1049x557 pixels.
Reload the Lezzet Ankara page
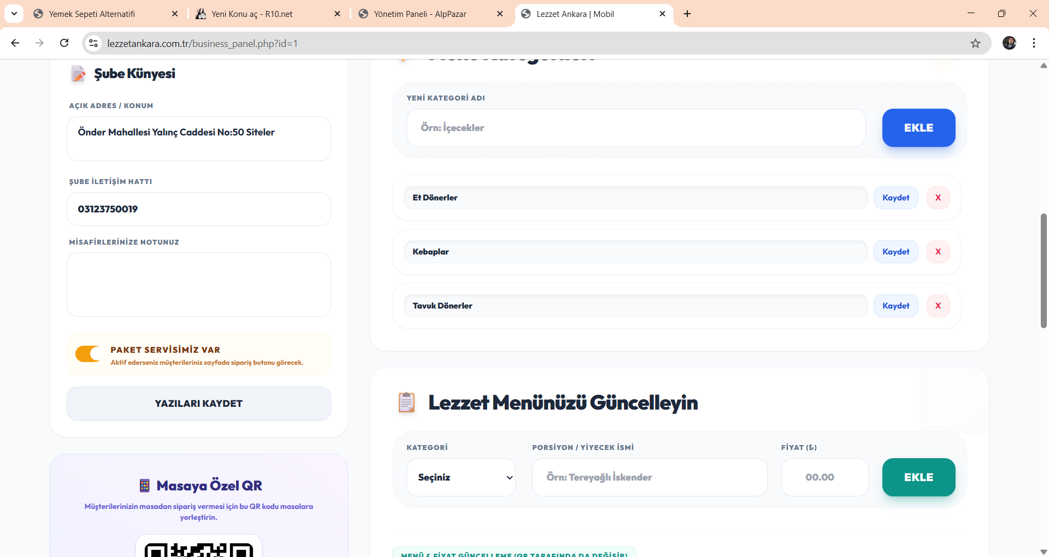click(x=64, y=43)
